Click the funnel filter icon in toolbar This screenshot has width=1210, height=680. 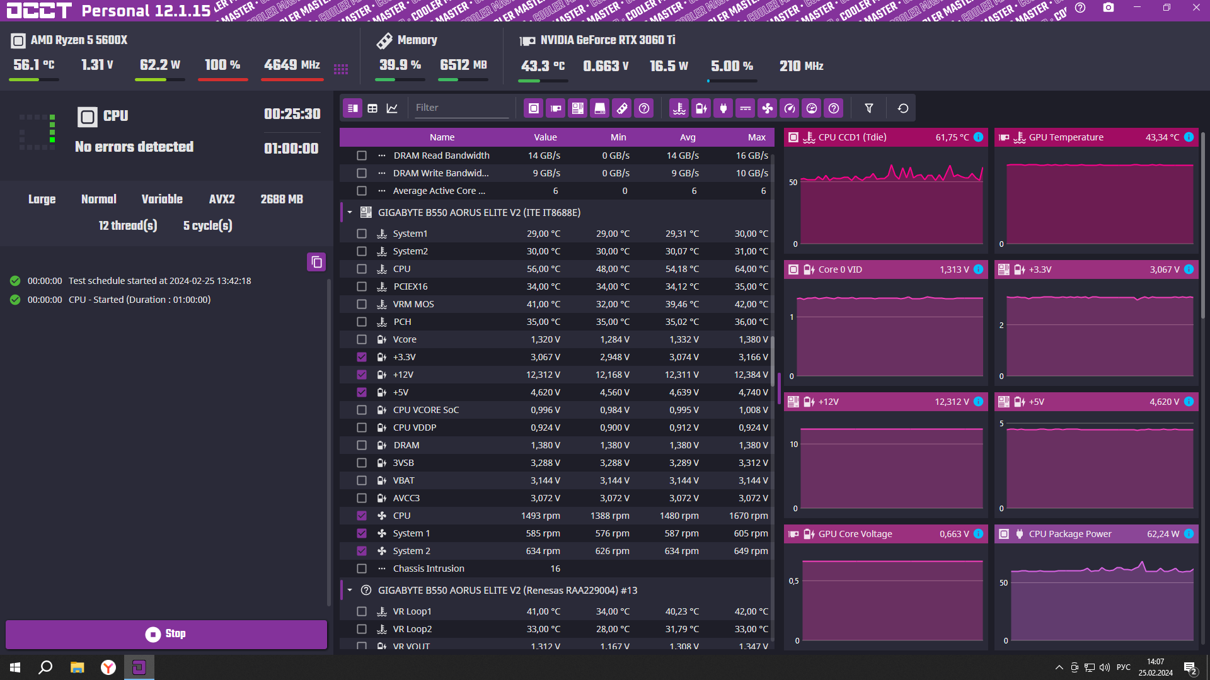pyautogui.click(x=869, y=108)
